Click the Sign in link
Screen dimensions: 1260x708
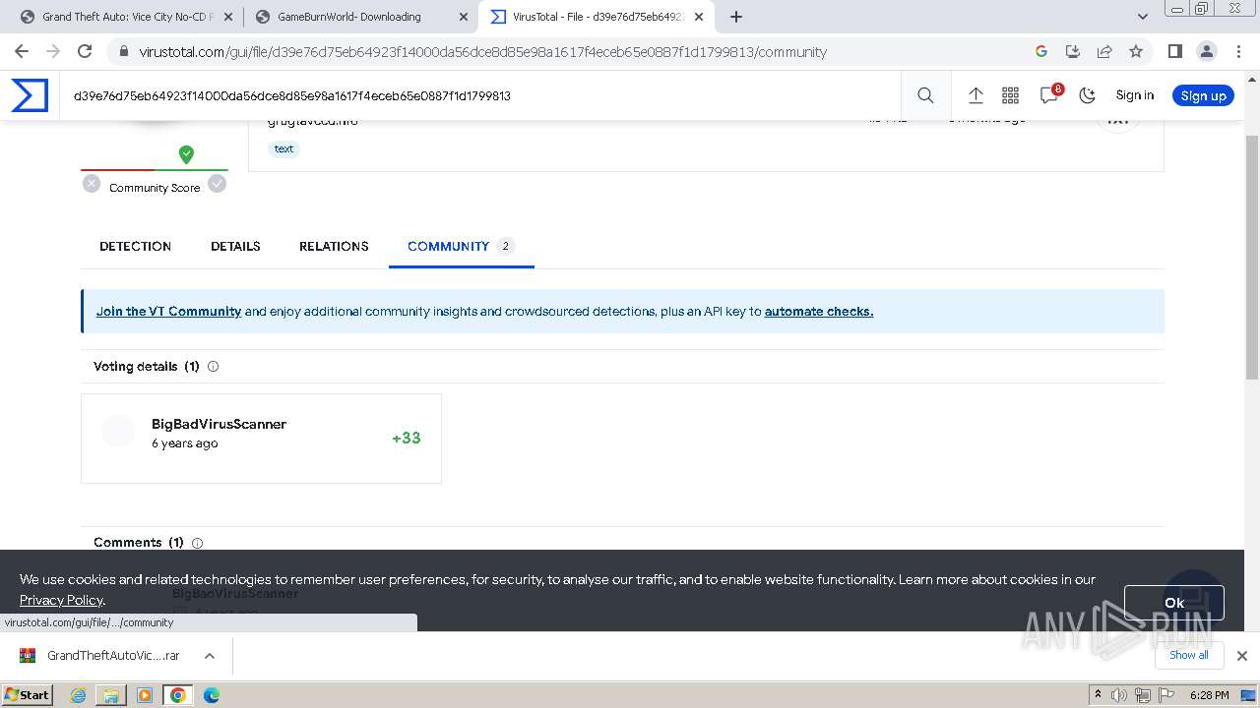click(1134, 95)
